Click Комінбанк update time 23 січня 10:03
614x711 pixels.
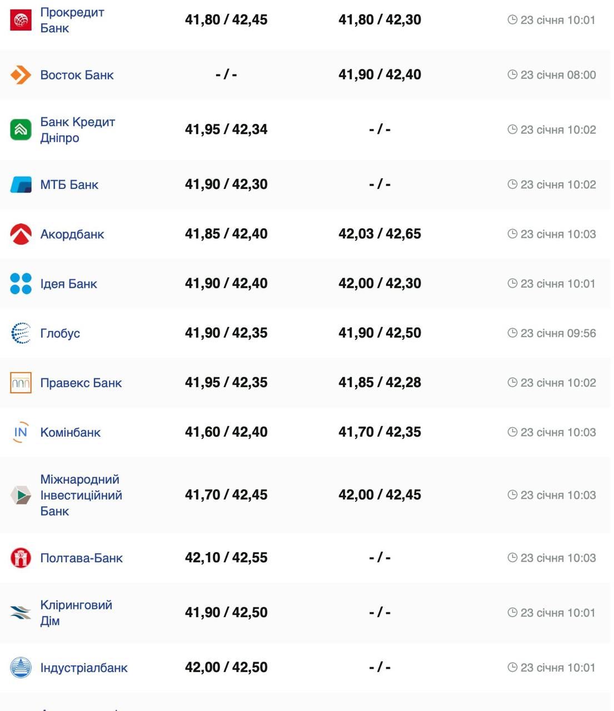pos(558,432)
